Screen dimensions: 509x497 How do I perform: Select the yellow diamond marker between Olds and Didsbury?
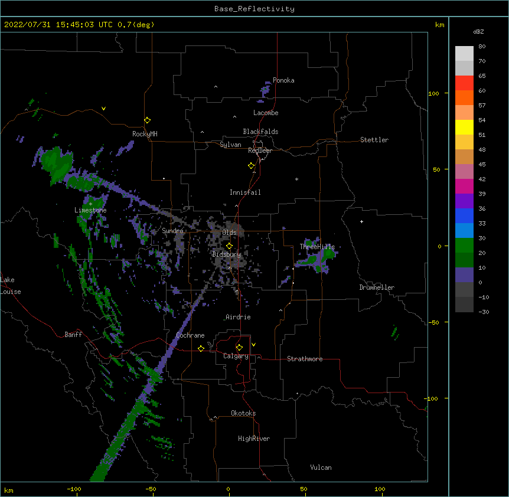point(229,246)
